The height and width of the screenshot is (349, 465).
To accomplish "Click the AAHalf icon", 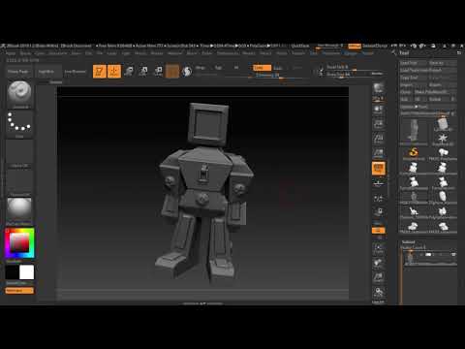I will point(379,153).
